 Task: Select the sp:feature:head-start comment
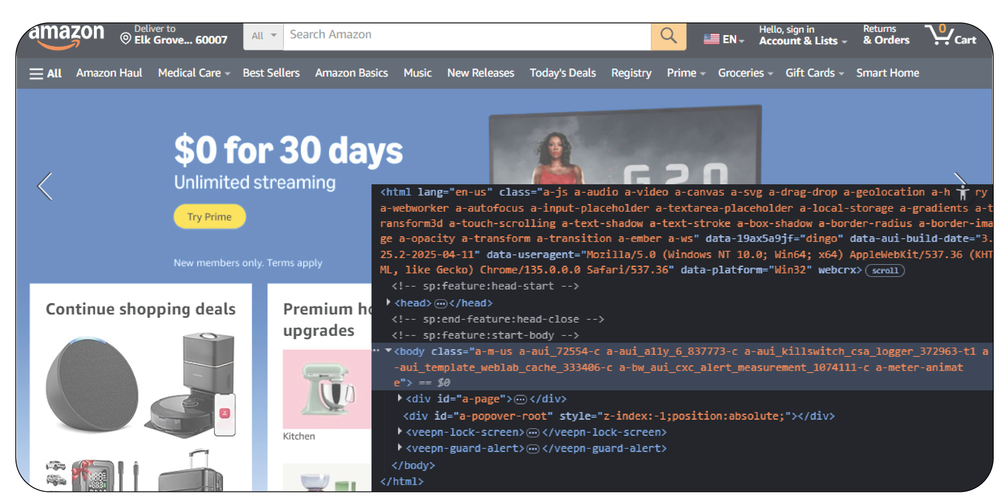click(486, 286)
